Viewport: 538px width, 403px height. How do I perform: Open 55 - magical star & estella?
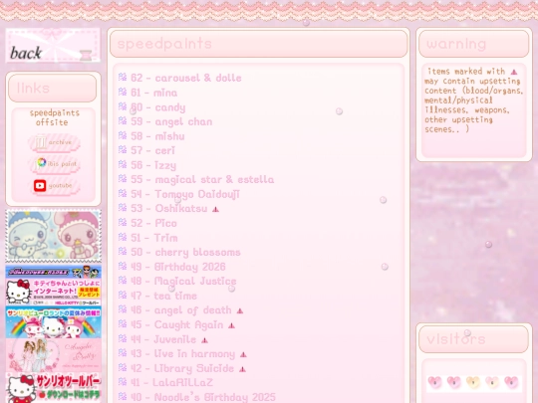pos(202,179)
